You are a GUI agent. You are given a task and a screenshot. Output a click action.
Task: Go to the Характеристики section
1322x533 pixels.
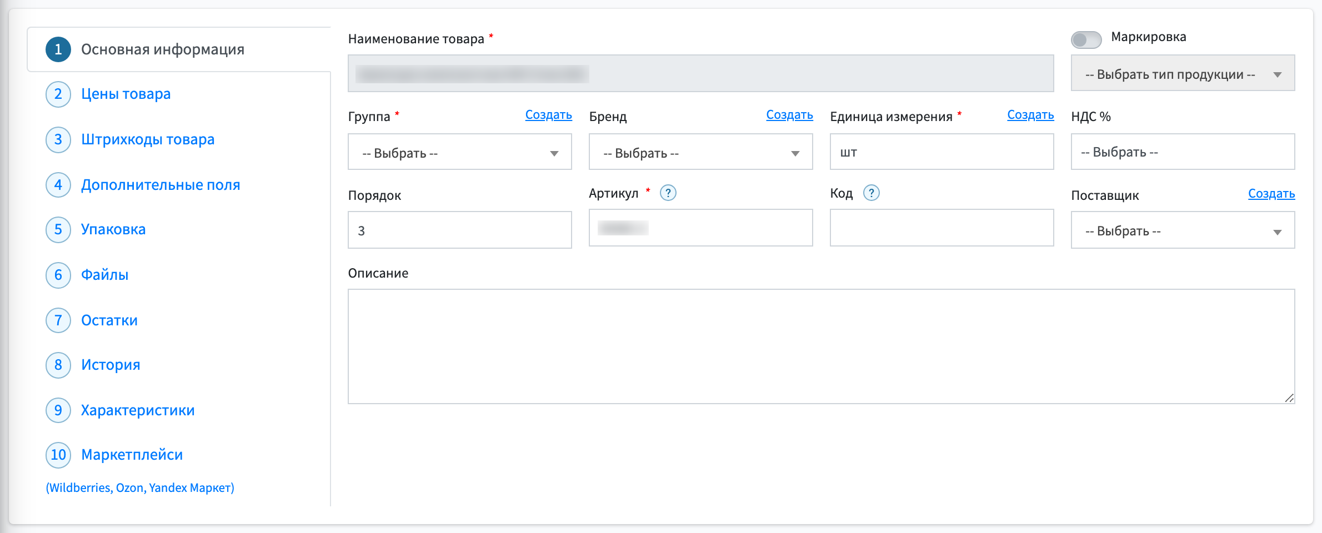pos(138,410)
